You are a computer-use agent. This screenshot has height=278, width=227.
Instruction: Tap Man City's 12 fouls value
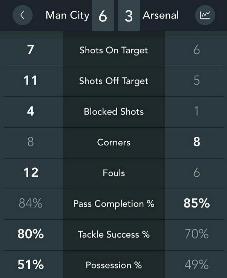(x=31, y=173)
